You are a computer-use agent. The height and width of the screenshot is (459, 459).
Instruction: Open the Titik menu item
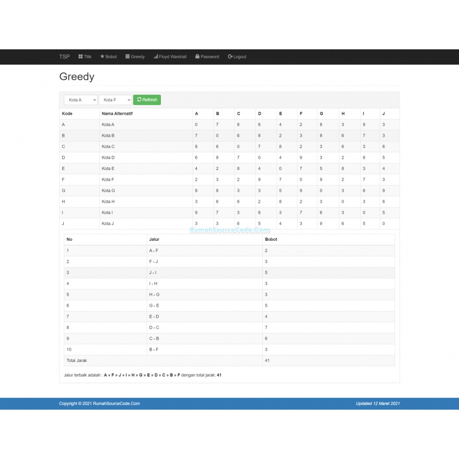click(85, 57)
